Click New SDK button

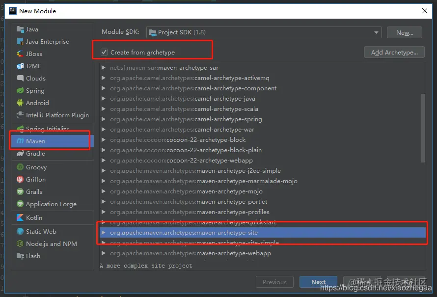405,32
